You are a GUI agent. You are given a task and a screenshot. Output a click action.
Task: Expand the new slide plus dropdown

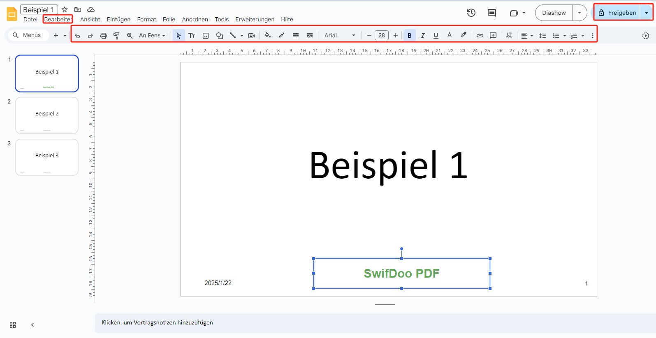[x=65, y=36]
